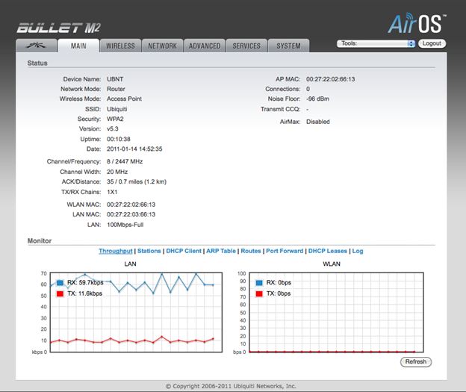Click the Version value v5.3
466x392 pixels.
click(x=113, y=128)
